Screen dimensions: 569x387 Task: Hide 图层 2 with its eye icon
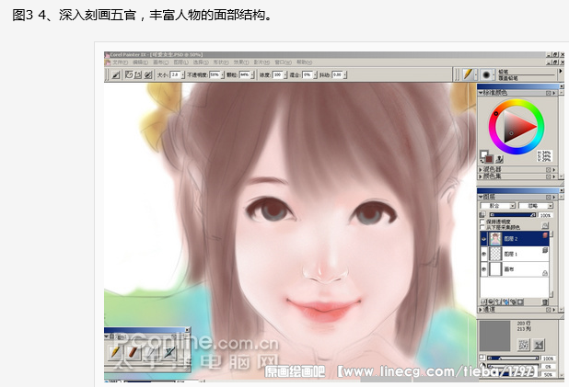(x=483, y=239)
